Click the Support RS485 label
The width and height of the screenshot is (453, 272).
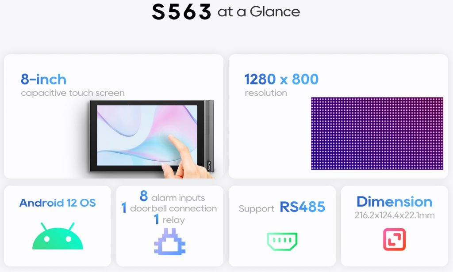282,207
